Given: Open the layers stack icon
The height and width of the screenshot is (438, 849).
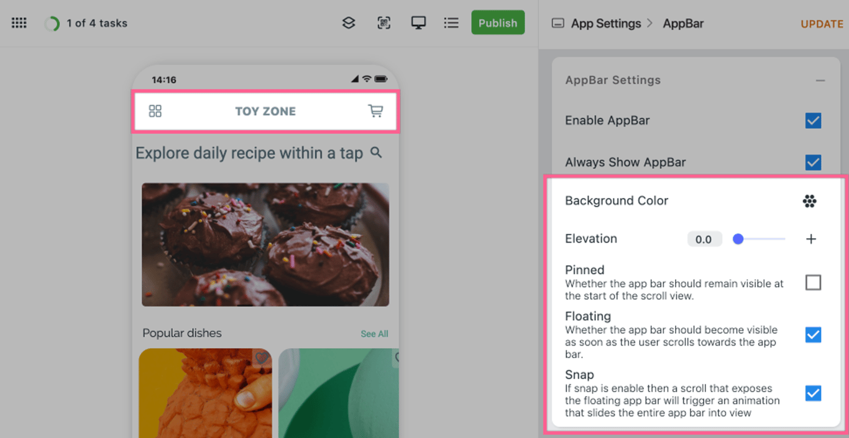Looking at the screenshot, I should click(349, 23).
